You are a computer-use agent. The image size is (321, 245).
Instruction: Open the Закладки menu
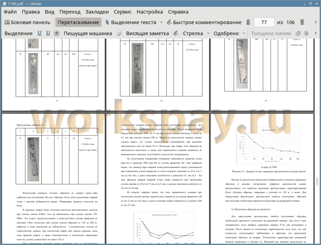pos(97,12)
